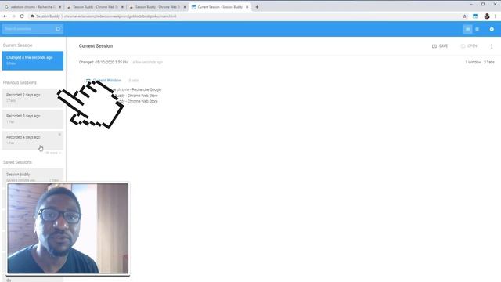
Task: Select the 'Changed a few seconds ago' session
Action: coord(33,60)
